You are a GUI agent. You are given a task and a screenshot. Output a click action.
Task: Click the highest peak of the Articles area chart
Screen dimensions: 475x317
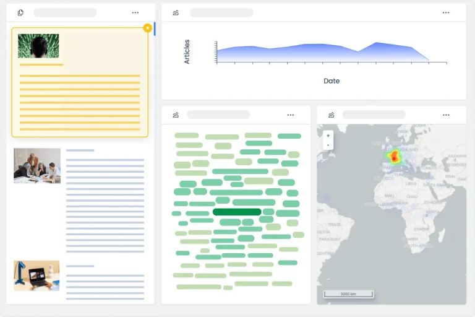[x=377, y=43]
